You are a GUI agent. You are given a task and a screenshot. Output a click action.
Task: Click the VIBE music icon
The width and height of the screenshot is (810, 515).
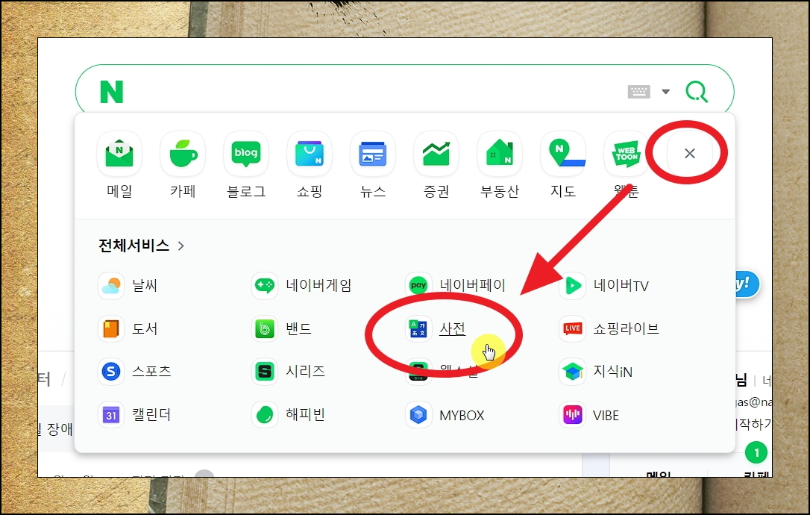pos(572,415)
